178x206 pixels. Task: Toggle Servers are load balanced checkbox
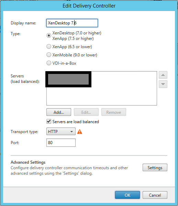(49, 121)
